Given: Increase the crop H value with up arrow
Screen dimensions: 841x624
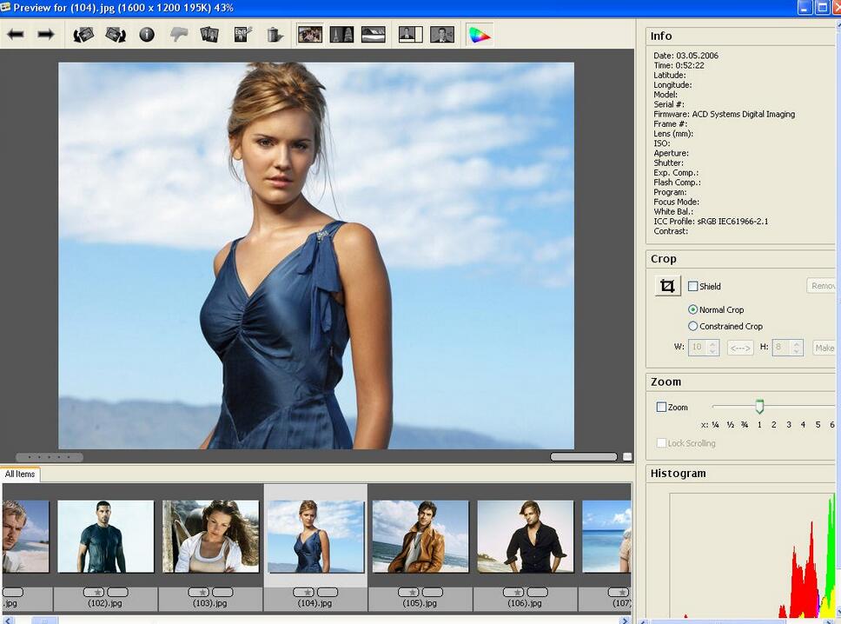Looking at the screenshot, I should (x=797, y=344).
